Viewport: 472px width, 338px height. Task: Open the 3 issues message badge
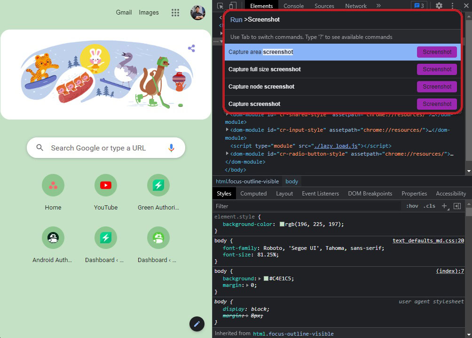pos(419,6)
